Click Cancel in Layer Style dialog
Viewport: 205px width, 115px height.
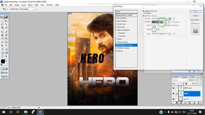coord(195,16)
